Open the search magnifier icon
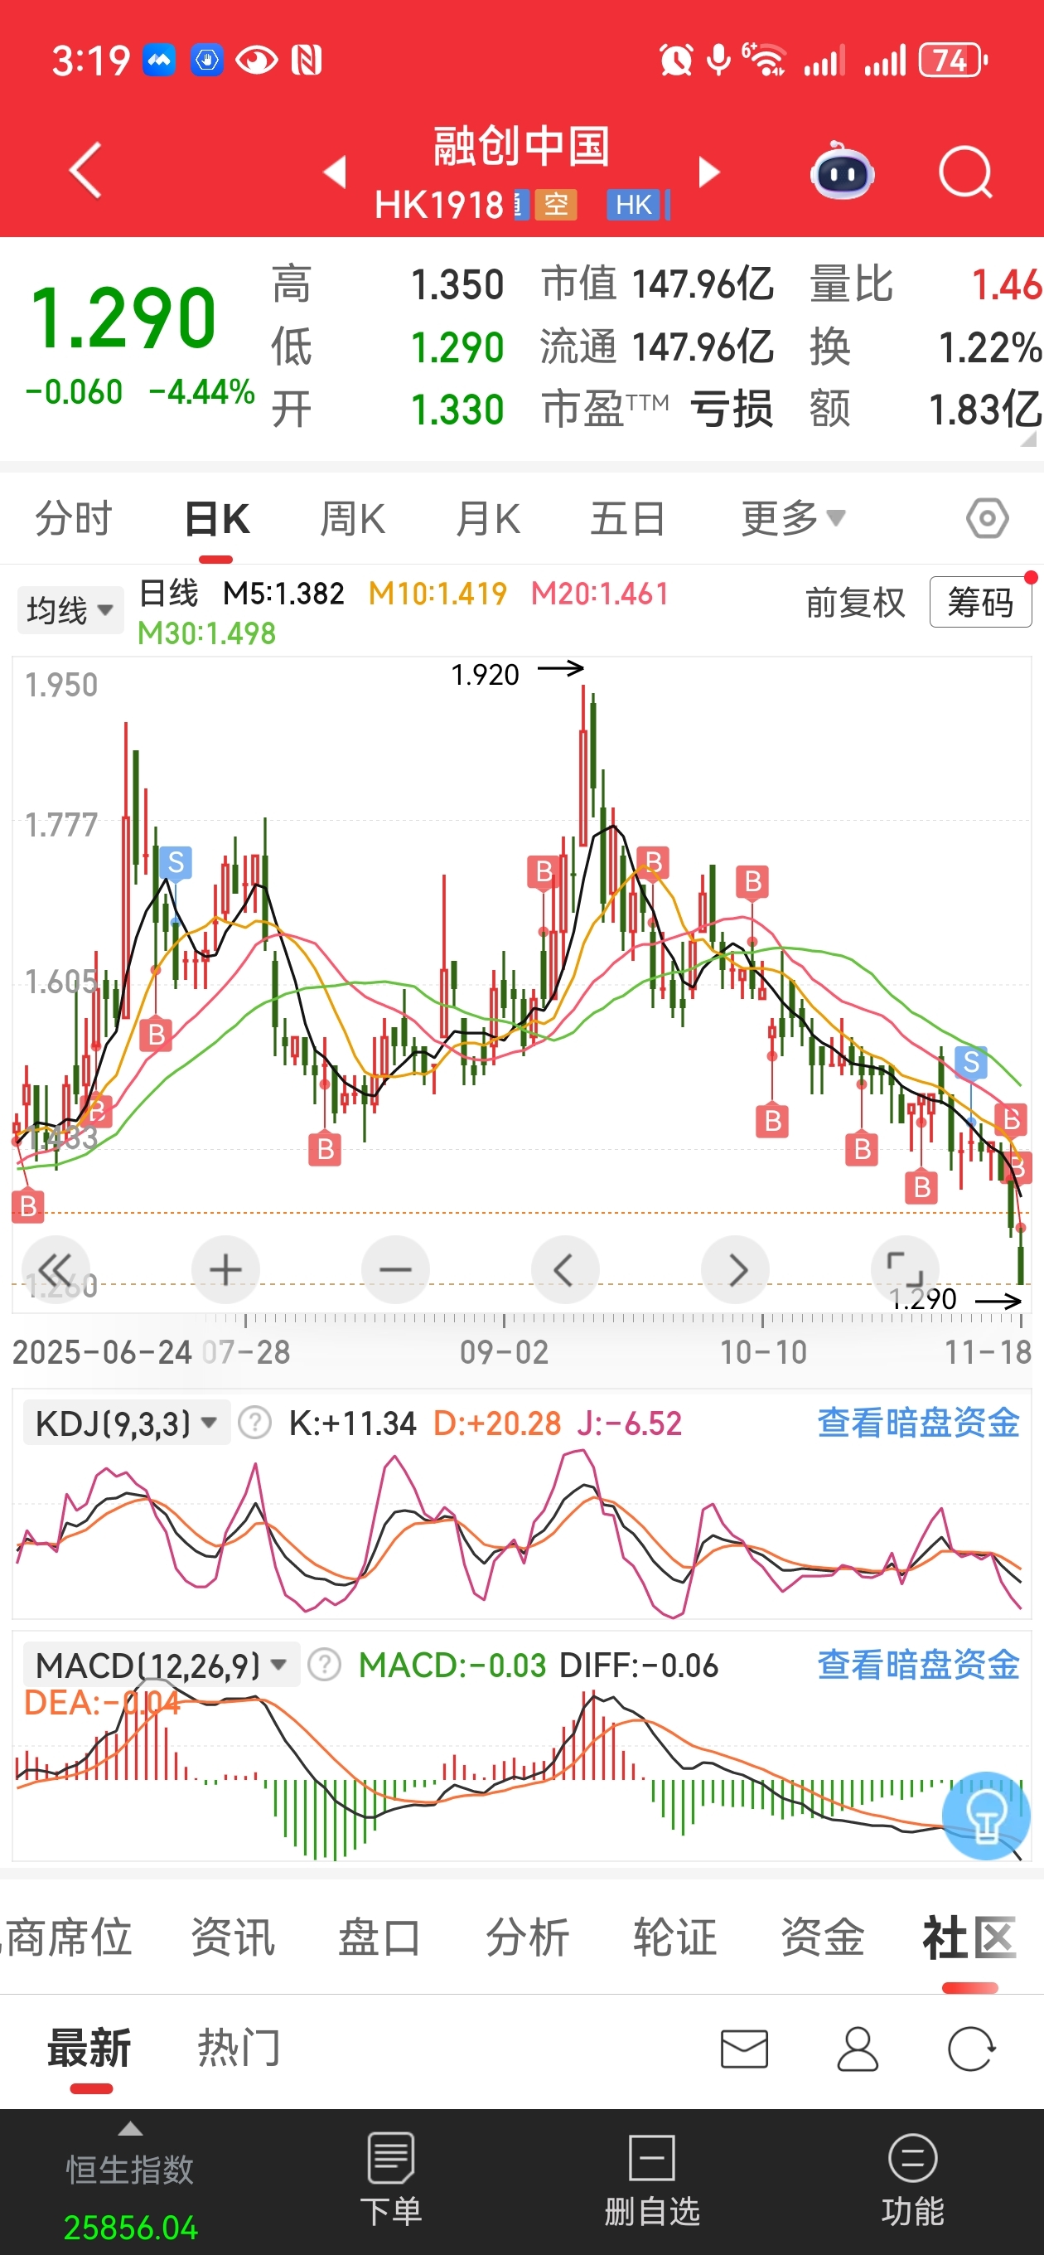The height and width of the screenshot is (2255, 1044). pos(965,172)
